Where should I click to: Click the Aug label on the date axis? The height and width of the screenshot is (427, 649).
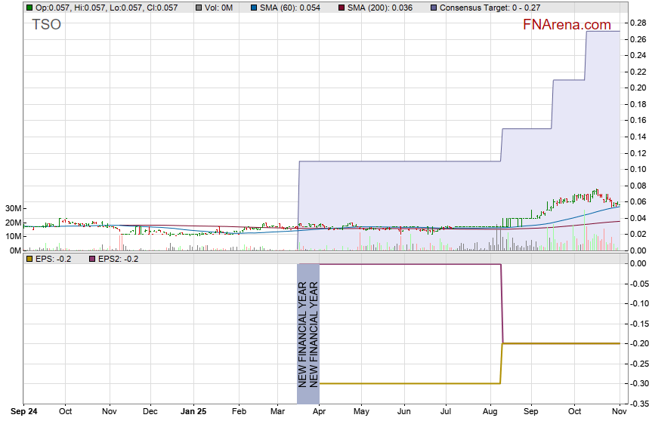point(490,413)
